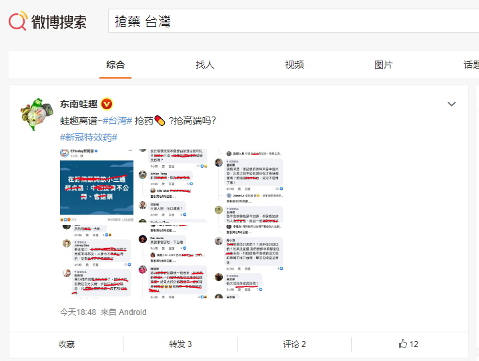Focus the search box containing 搶藥 台灣

click(x=294, y=21)
